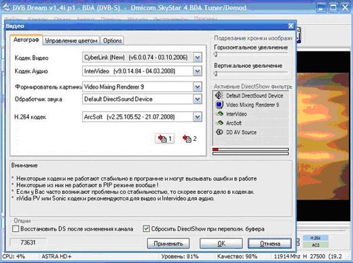Click the Default DirectSound Device speaker icon
This screenshot has width=353, height=263.
(x=219, y=96)
